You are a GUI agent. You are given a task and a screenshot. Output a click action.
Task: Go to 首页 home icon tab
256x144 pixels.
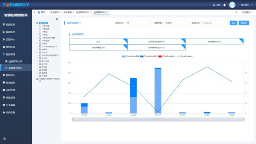(x=41, y=12)
